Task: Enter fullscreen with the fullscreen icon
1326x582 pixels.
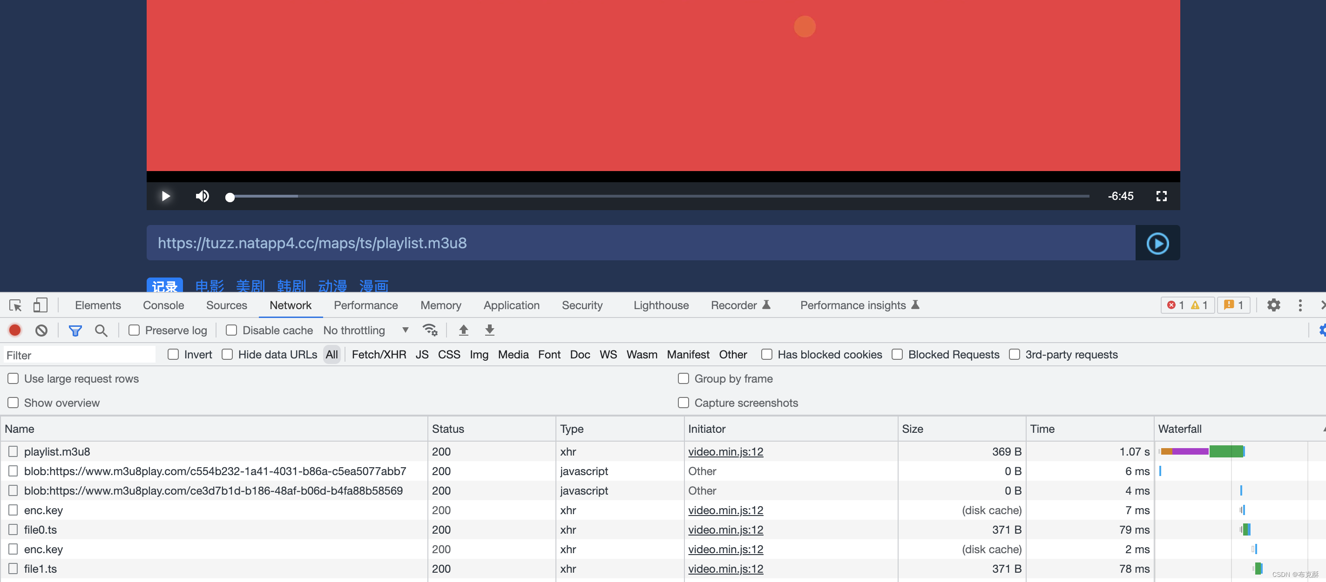Action: [x=1161, y=196]
